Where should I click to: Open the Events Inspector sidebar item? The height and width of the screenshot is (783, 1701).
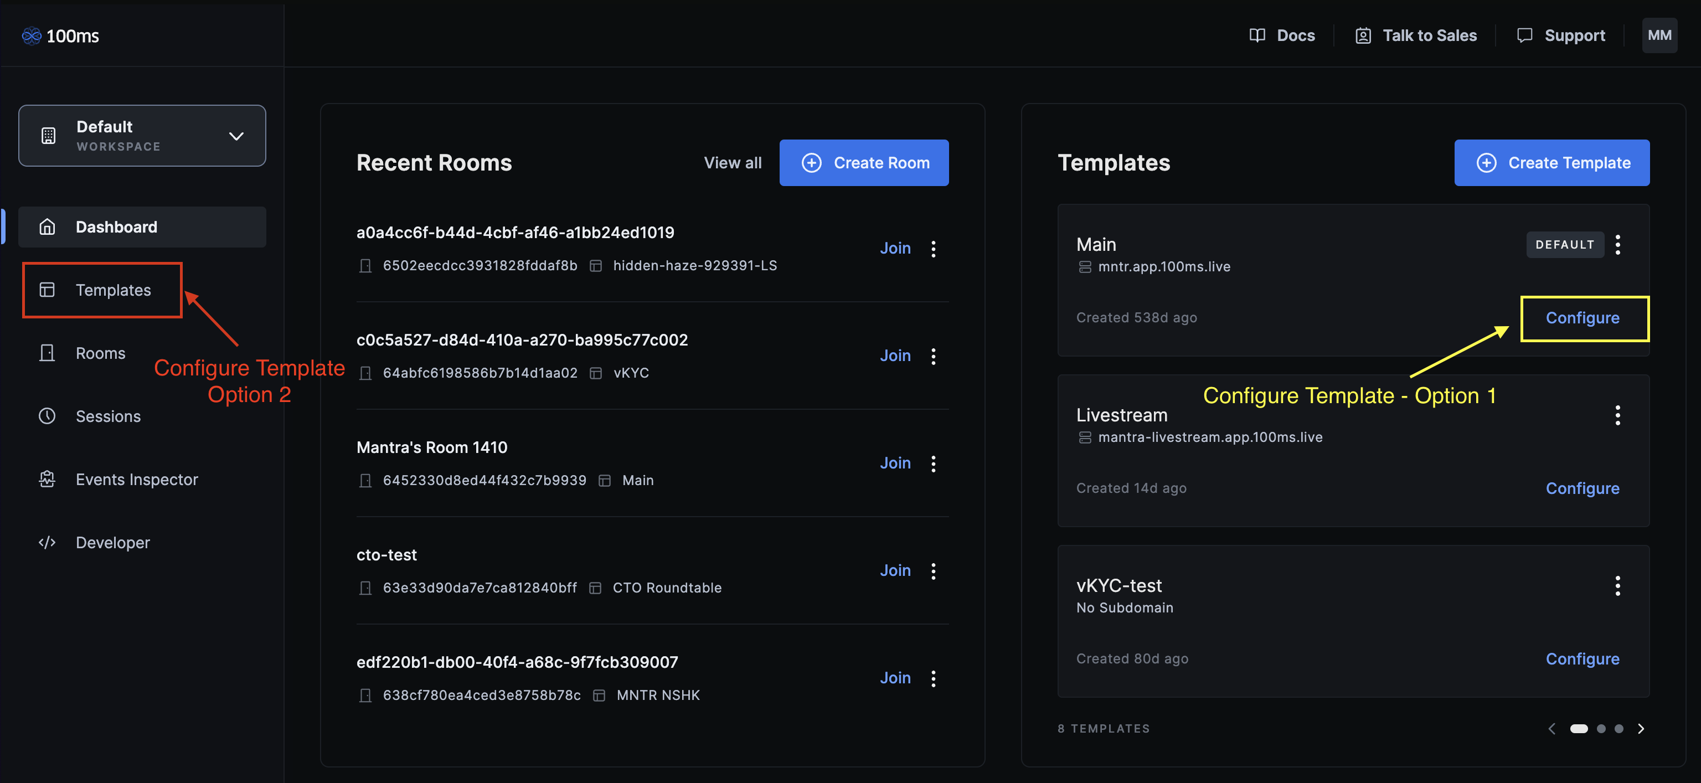[x=142, y=480]
